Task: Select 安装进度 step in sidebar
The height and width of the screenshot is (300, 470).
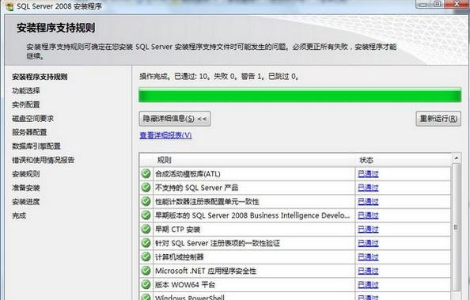Action: (26, 202)
